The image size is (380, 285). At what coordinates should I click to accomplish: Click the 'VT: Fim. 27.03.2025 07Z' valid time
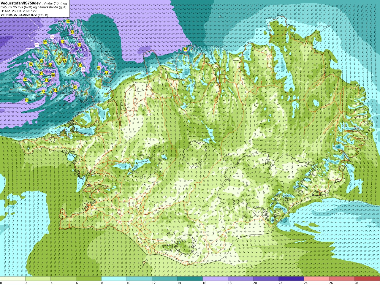tap(18, 15)
